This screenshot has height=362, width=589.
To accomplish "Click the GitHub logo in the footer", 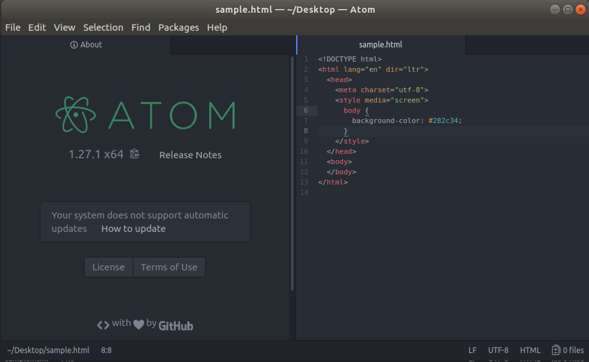I will click(176, 325).
